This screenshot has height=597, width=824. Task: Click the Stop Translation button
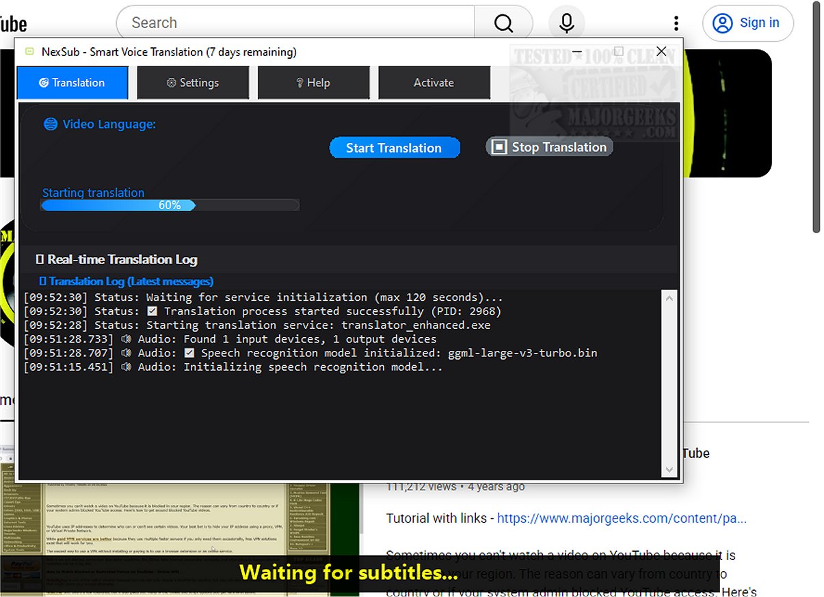click(550, 146)
